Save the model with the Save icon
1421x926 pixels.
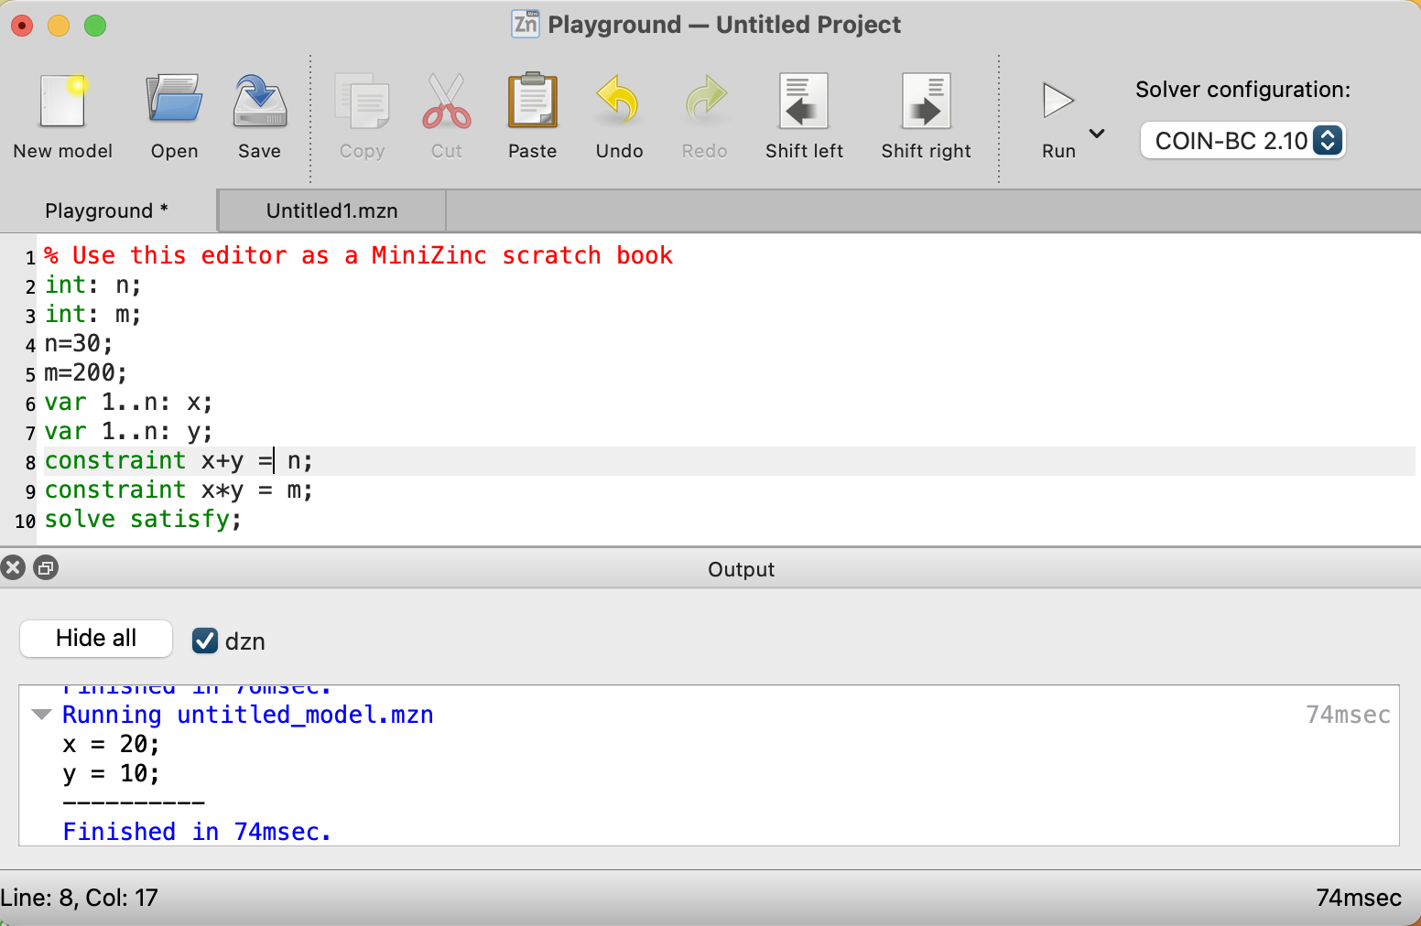click(x=260, y=101)
